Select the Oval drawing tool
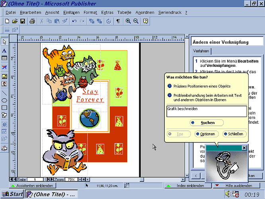The width and height of the screenshot is (265, 199). coord(4,100)
